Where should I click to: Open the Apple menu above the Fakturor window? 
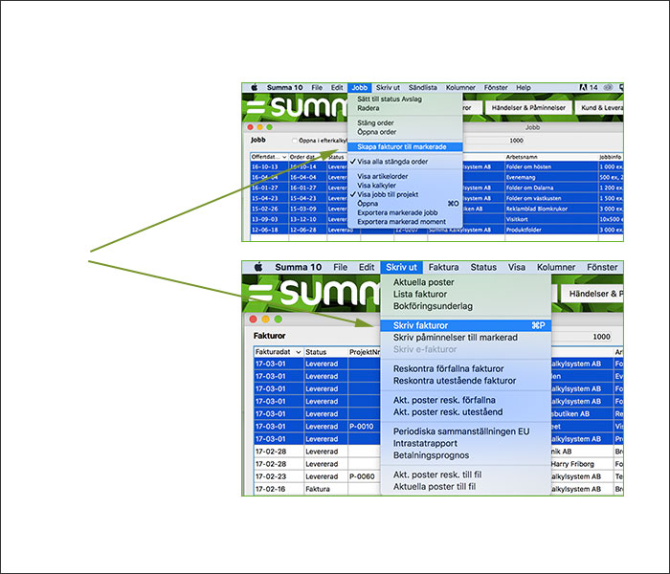click(x=258, y=267)
